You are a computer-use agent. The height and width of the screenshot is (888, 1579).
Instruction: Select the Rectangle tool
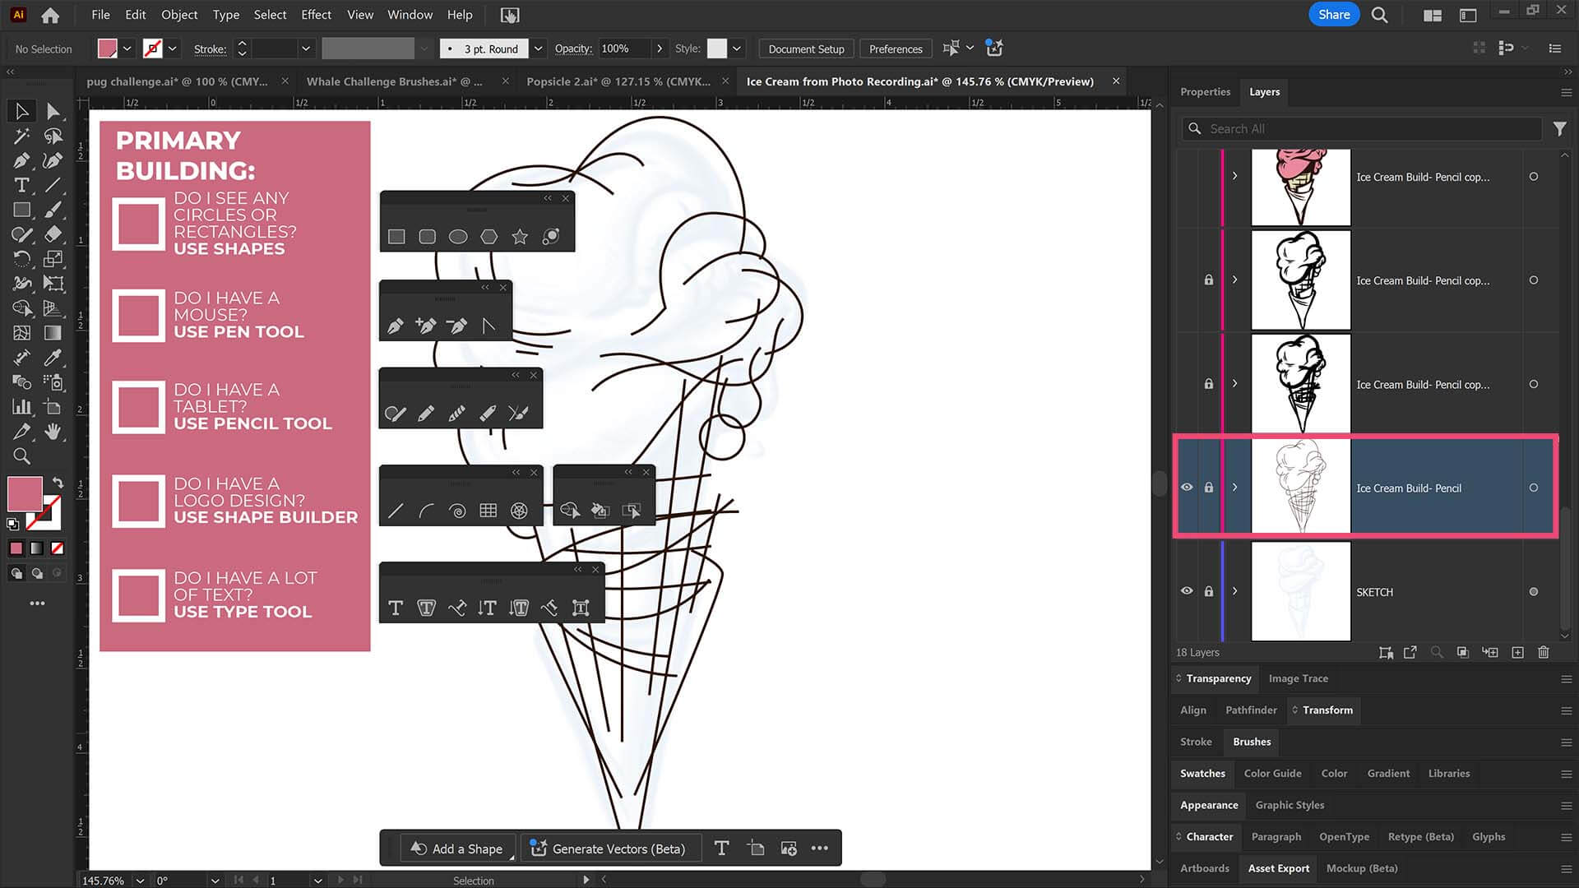click(22, 210)
